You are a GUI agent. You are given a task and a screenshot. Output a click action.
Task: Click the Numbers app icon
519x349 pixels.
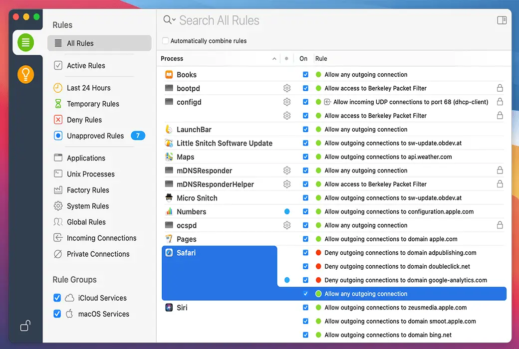point(169,211)
